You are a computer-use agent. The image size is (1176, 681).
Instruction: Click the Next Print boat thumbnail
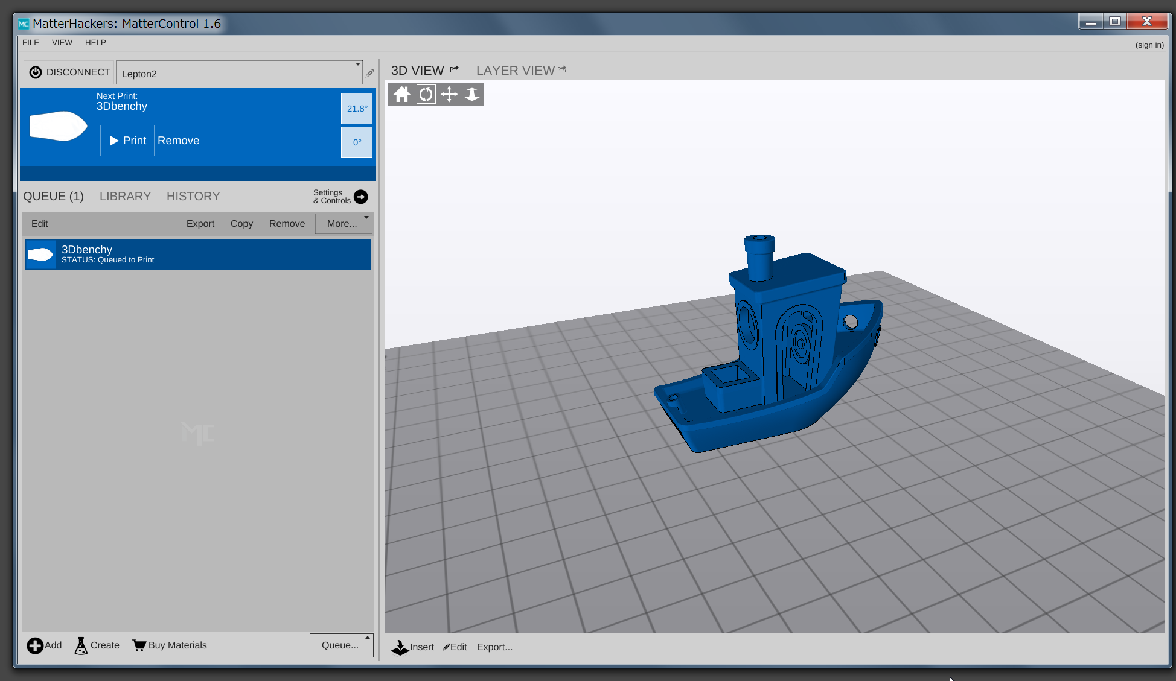[x=59, y=125]
